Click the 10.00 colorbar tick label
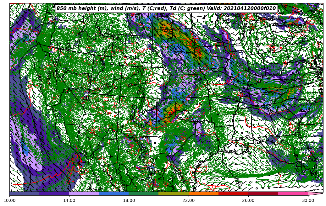Screen dimensions: 326x206 (9, 200)
